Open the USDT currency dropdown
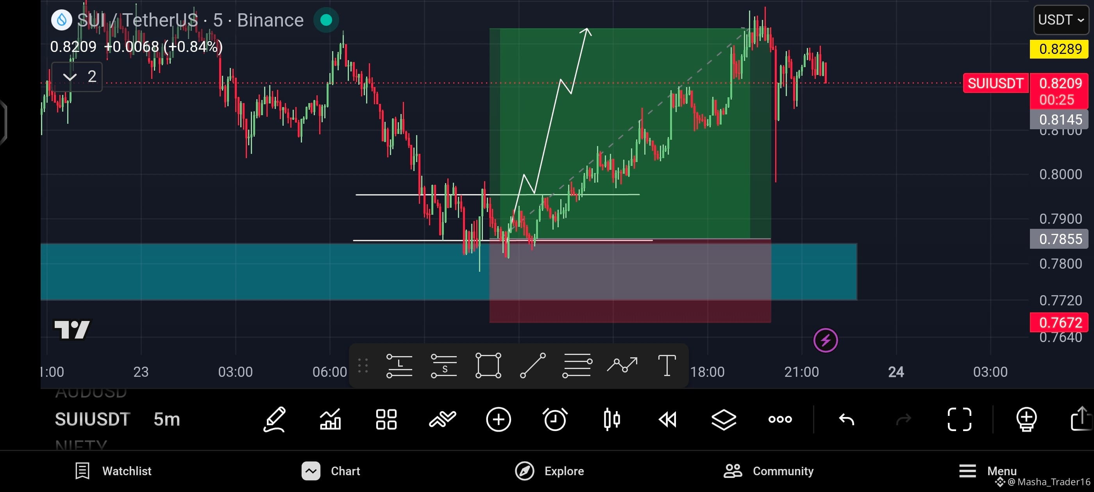The image size is (1094, 492). [1061, 20]
